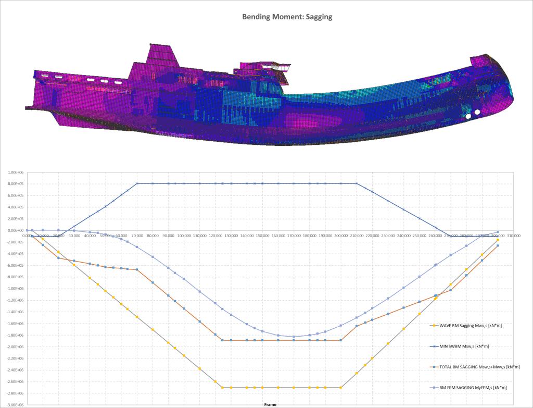The height and width of the screenshot is (408, 533).
Task: Click the chart title Bending Moment: Sagging
Action: [287, 17]
